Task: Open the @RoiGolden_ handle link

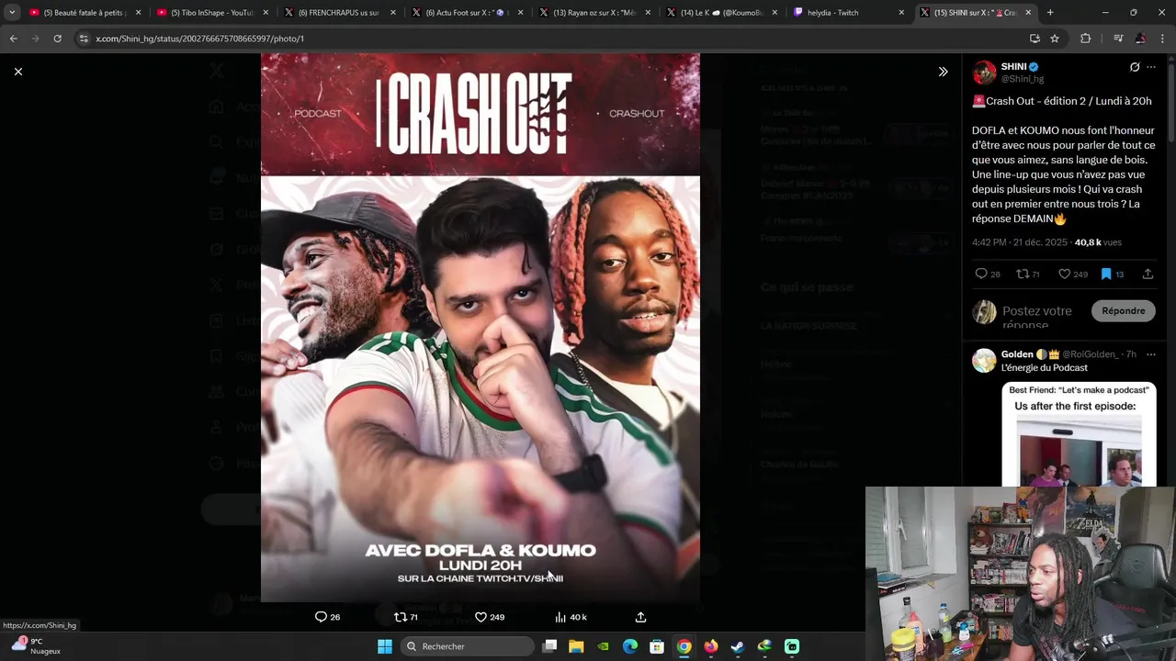Action: 1091,354
